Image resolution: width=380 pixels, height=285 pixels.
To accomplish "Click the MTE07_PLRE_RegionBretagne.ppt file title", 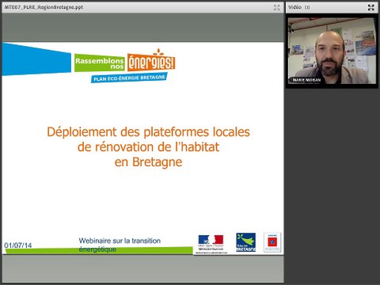I will (44, 7).
